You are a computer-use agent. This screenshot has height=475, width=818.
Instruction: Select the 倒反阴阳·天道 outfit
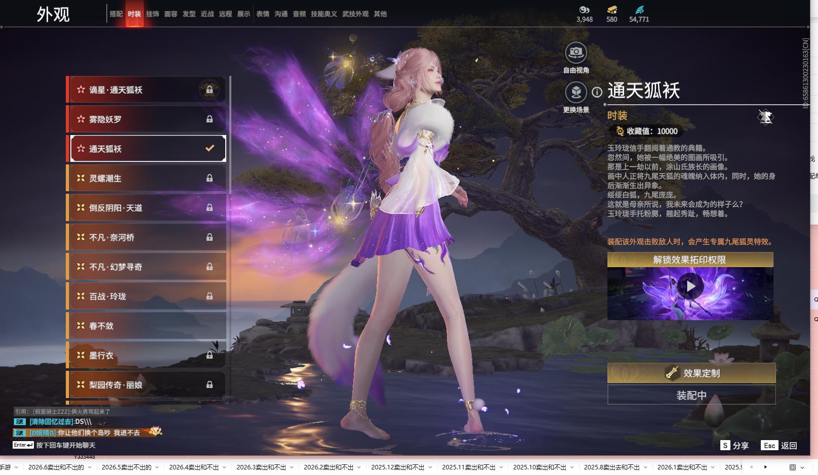click(146, 207)
